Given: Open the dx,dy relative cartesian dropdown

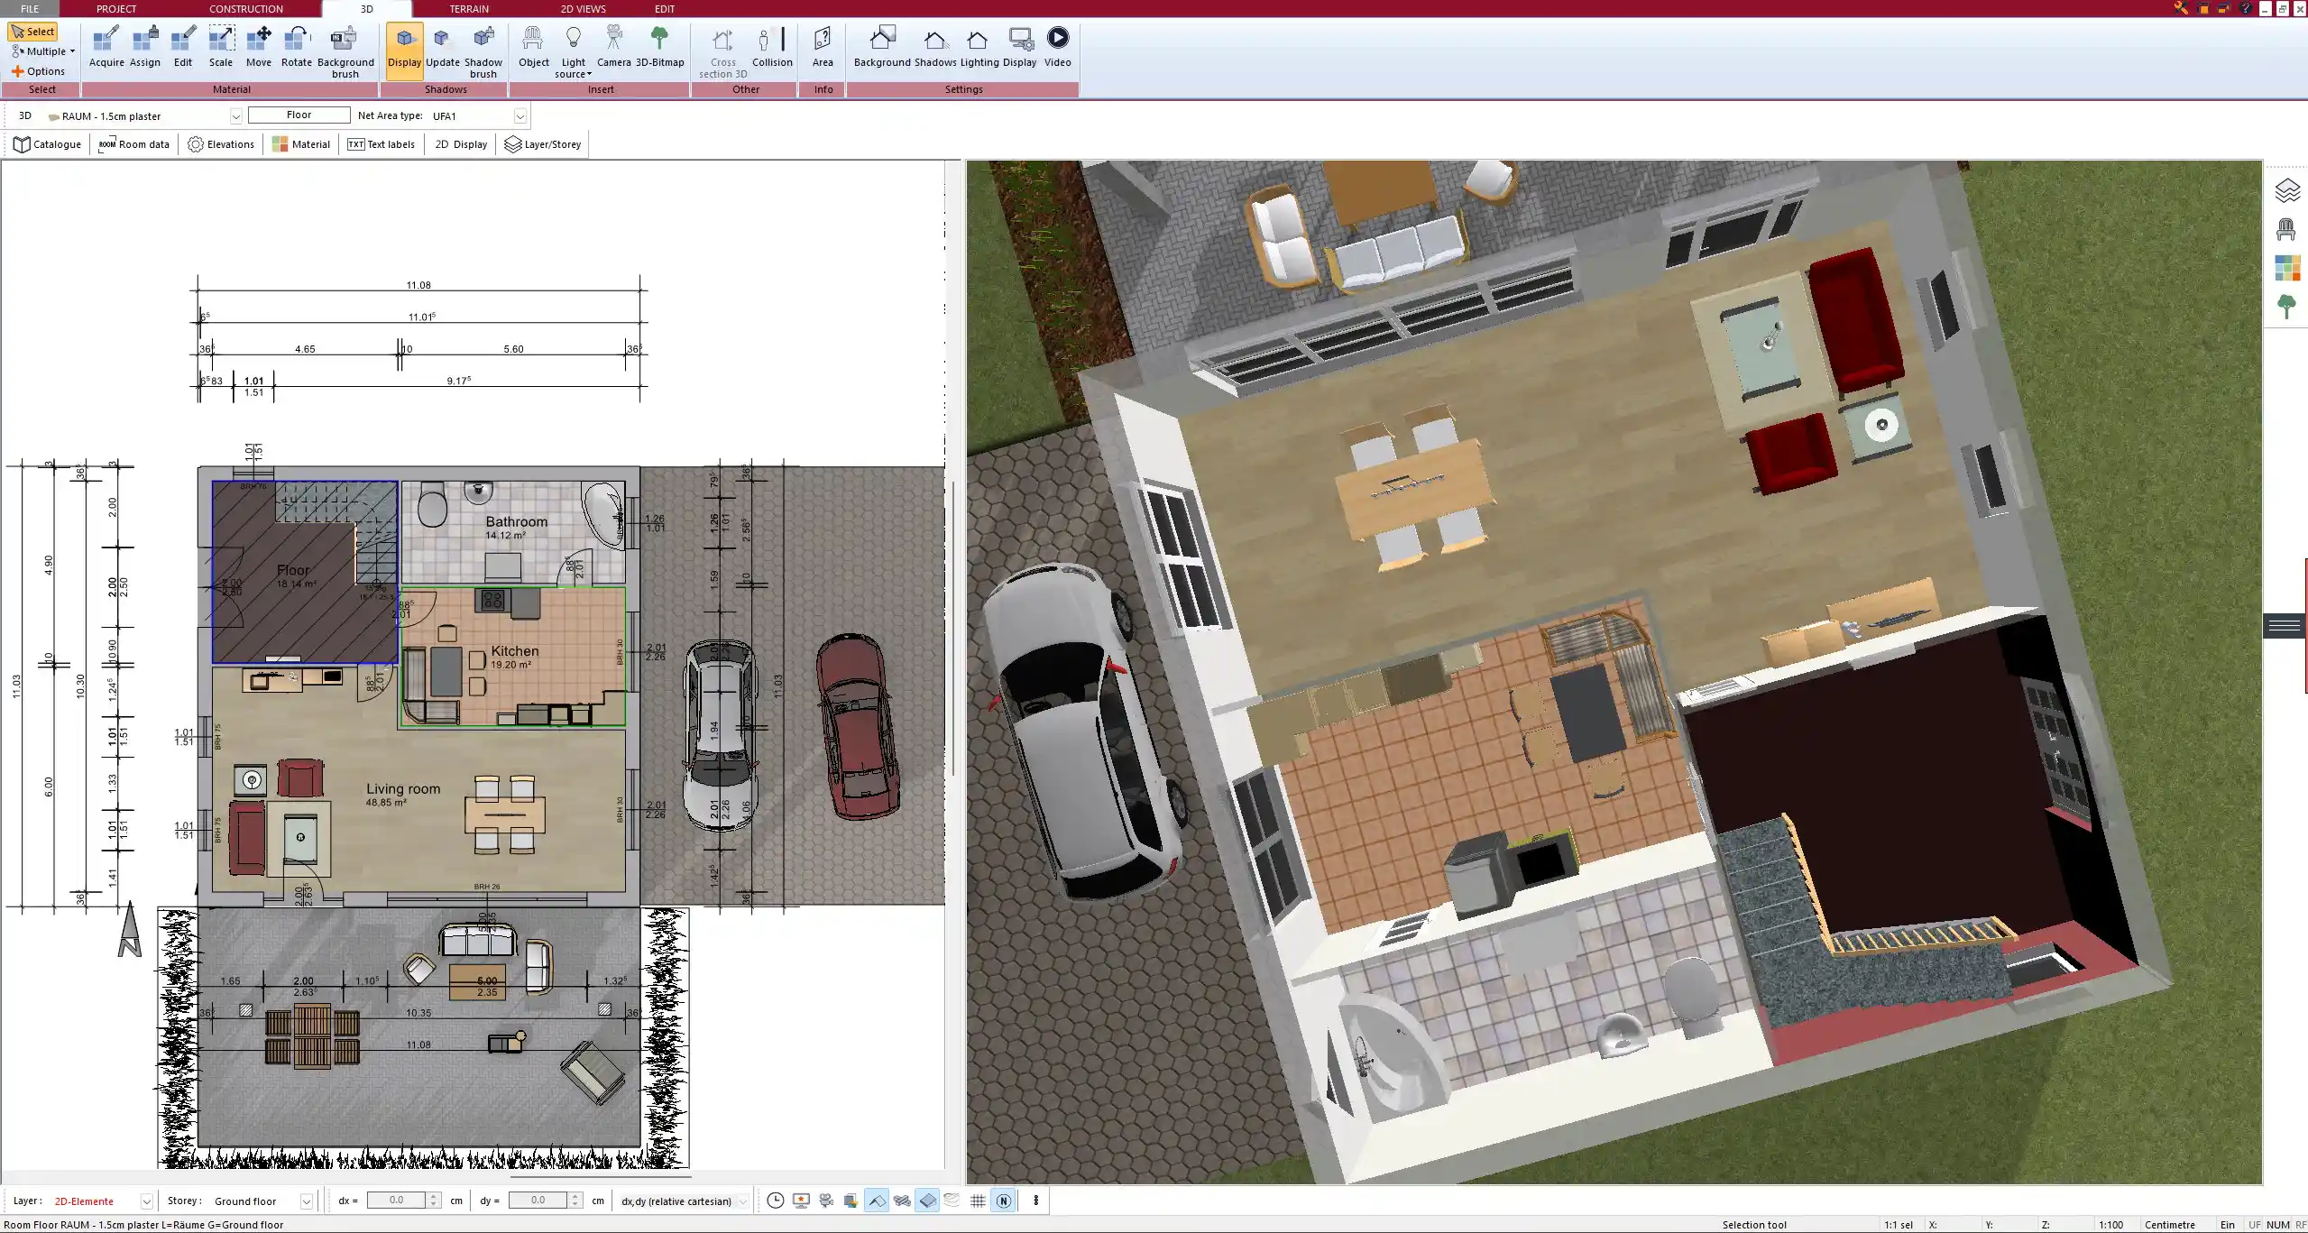Looking at the screenshot, I should click(x=740, y=1201).
